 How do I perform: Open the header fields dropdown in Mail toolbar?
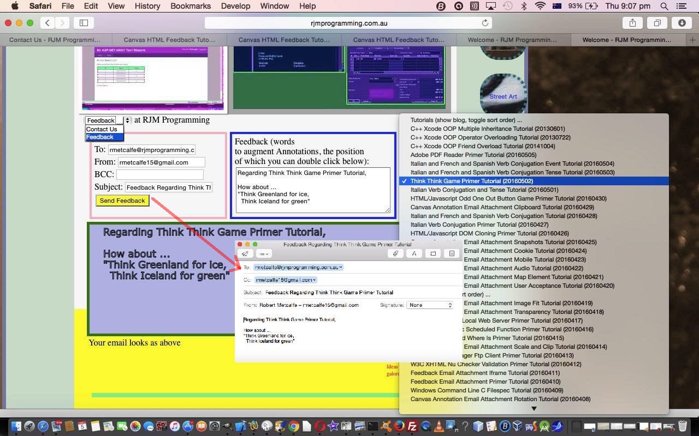264,253
